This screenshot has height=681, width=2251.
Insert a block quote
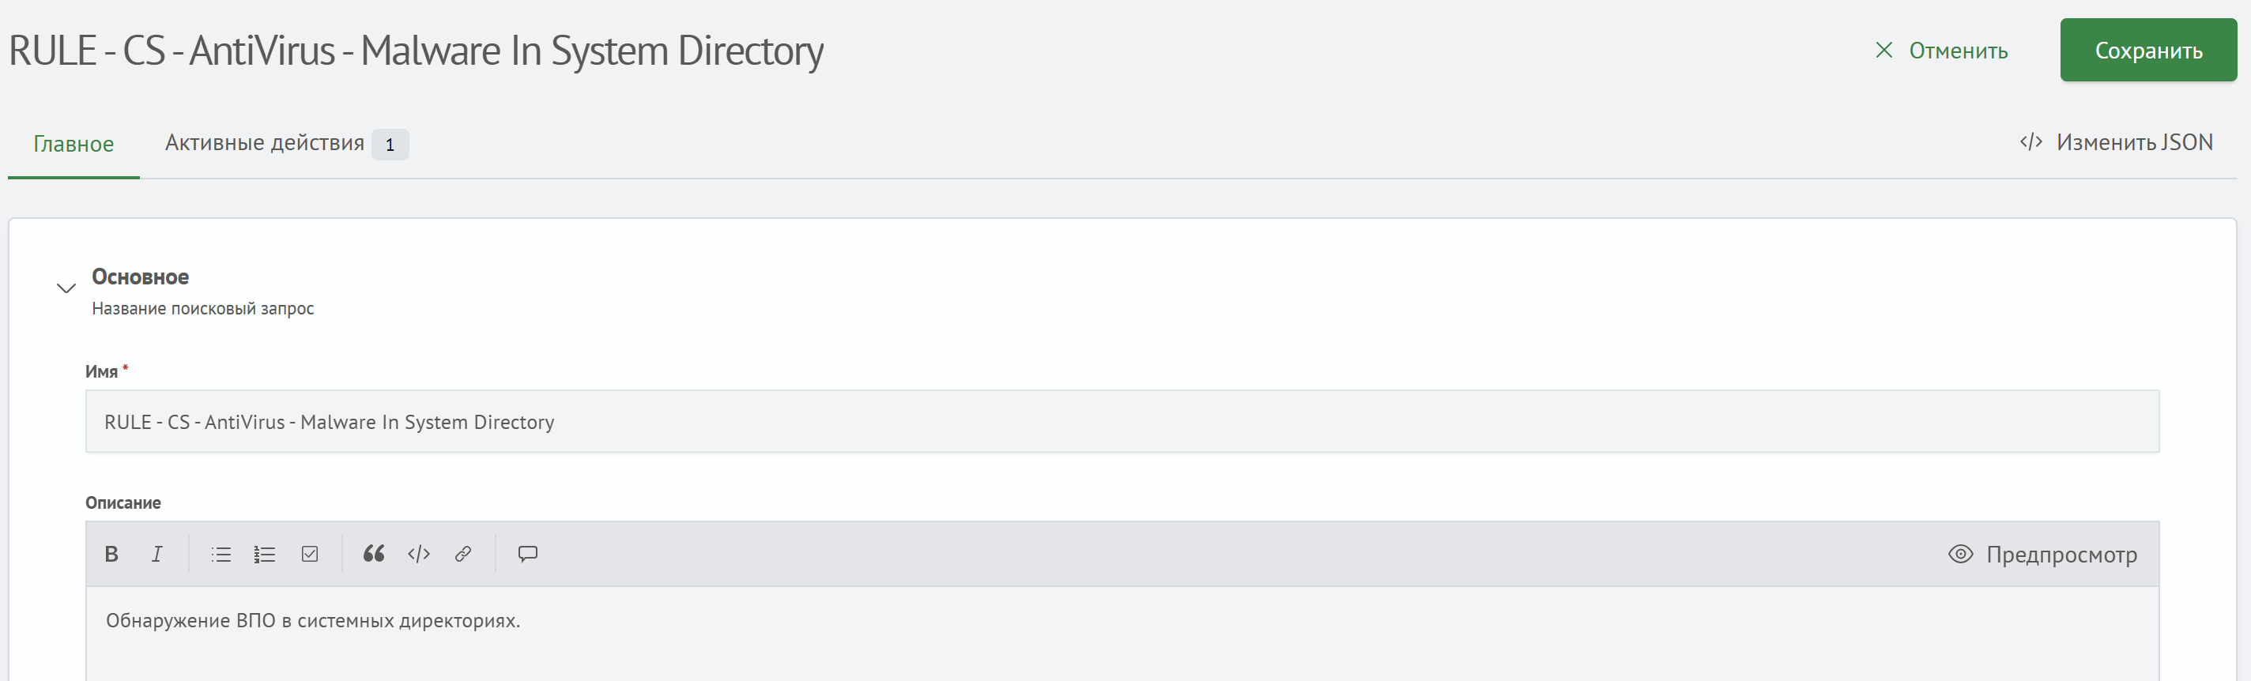pyautogui.click(x=374, y=555)
